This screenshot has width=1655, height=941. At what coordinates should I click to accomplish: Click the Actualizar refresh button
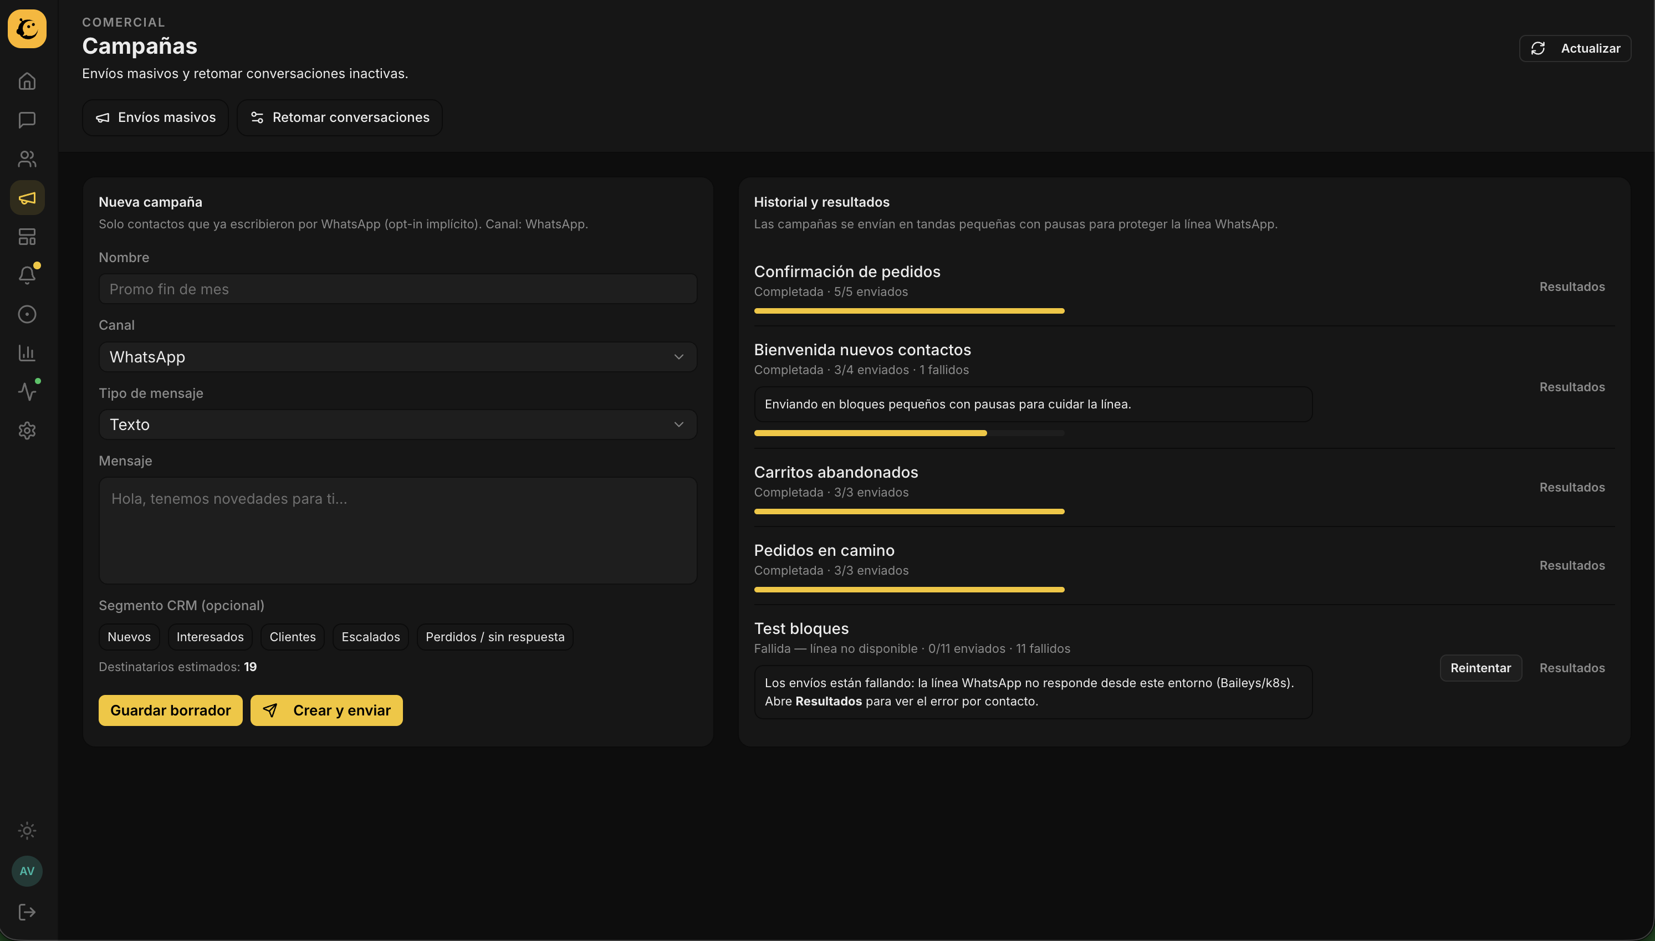[1575, 48]
